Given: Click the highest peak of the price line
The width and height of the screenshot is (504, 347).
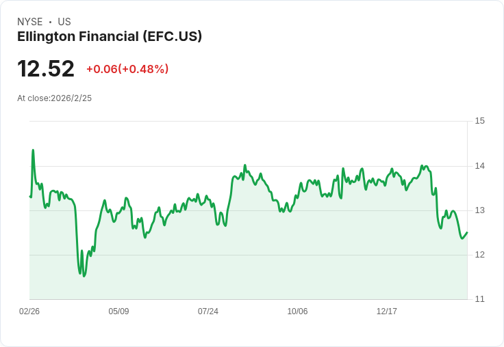Looking at the screenshot, I should tap(33, 150).
